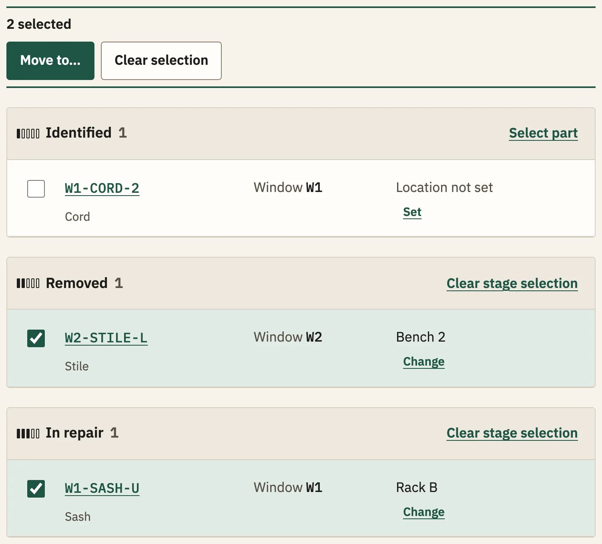
Task: Change the Rack B location
Action: pos(424,512)
